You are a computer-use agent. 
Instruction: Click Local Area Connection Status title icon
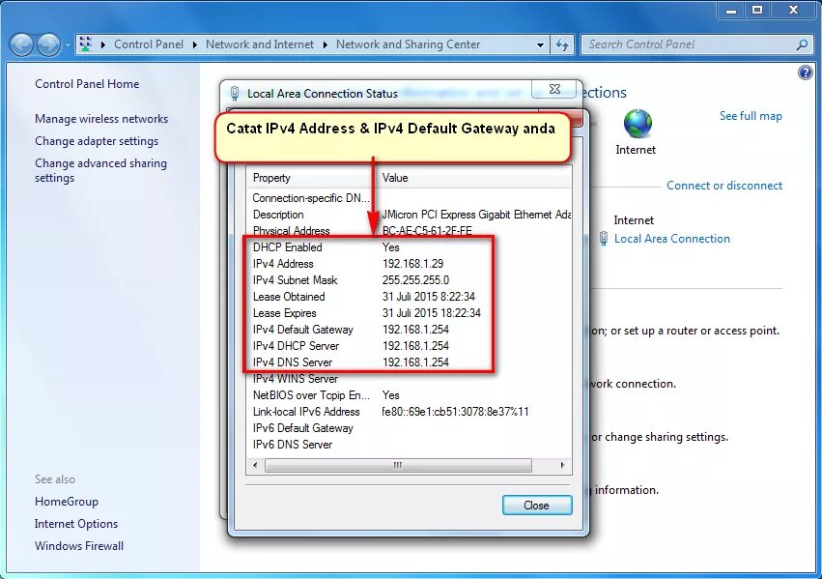(x=235, y=94)
